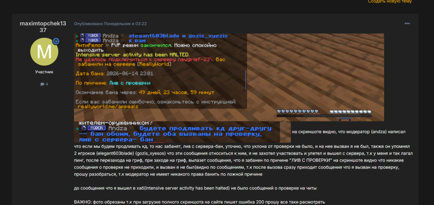Click the Опубликовано Понедельник в 03:22 timestamp

(110, 24)
